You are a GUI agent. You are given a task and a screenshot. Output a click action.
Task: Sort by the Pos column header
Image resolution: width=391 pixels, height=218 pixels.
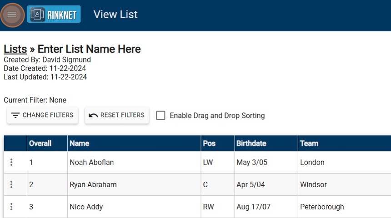pyautogui.click(x=209, y=143)
